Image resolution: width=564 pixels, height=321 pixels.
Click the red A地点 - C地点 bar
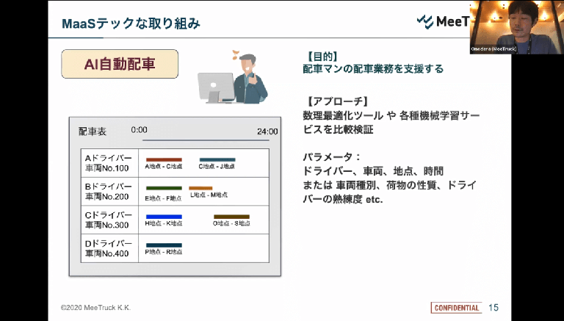click(x=164, y=159)
